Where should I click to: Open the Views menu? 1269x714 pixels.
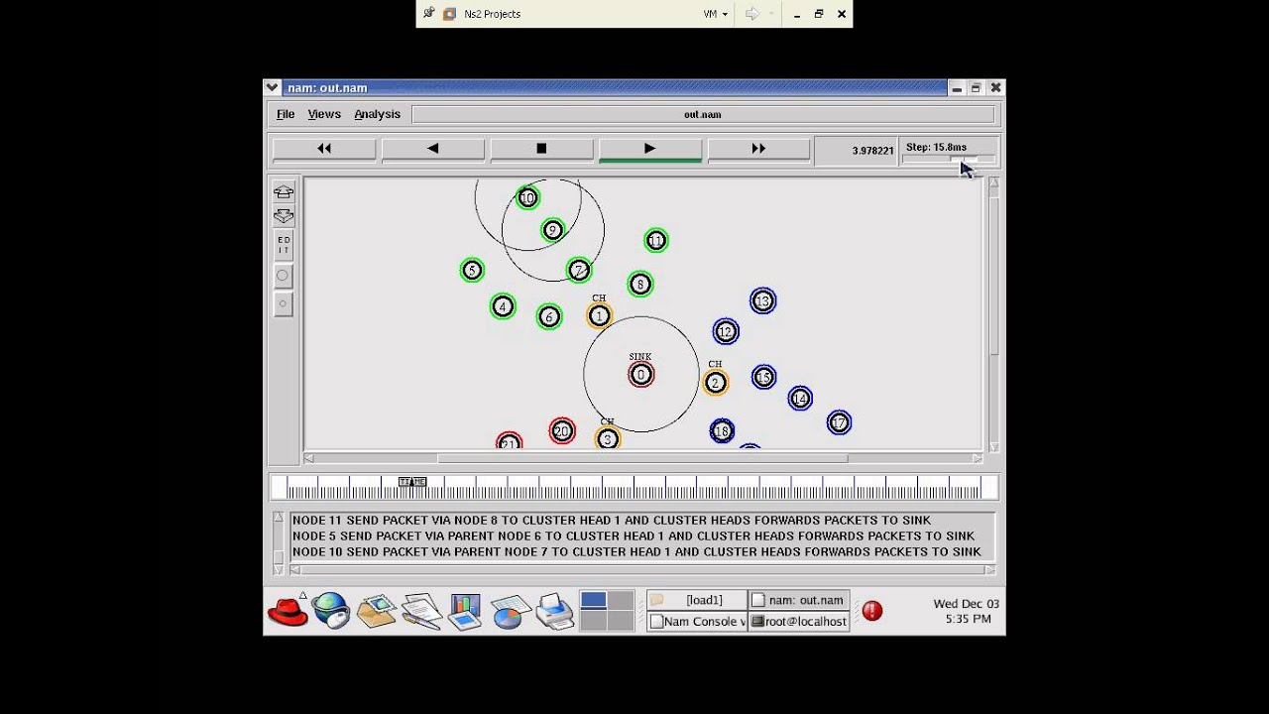pos(324,114)
